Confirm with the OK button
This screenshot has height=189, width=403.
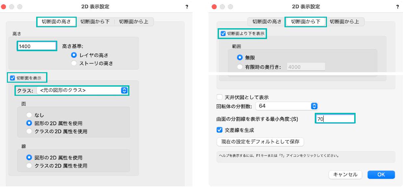[x=381, y=175]
